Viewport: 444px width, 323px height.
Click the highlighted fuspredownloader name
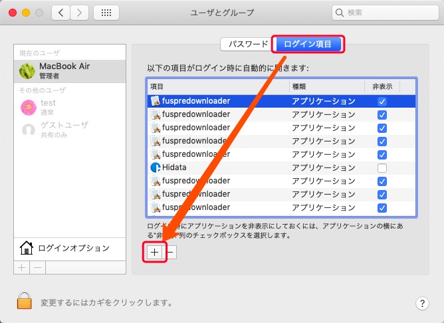tap(196, 101)
